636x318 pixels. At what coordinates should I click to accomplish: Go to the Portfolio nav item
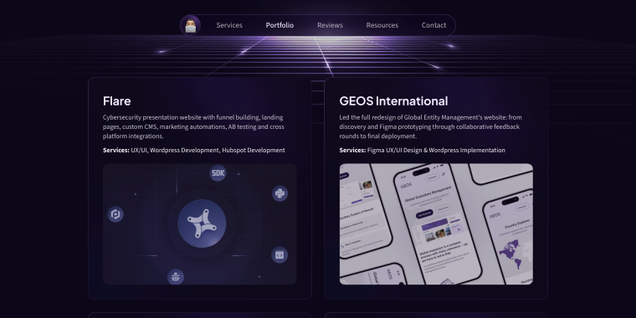[280, 25]
